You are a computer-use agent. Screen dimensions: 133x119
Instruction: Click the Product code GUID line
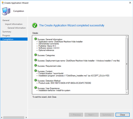click(65, 83)
